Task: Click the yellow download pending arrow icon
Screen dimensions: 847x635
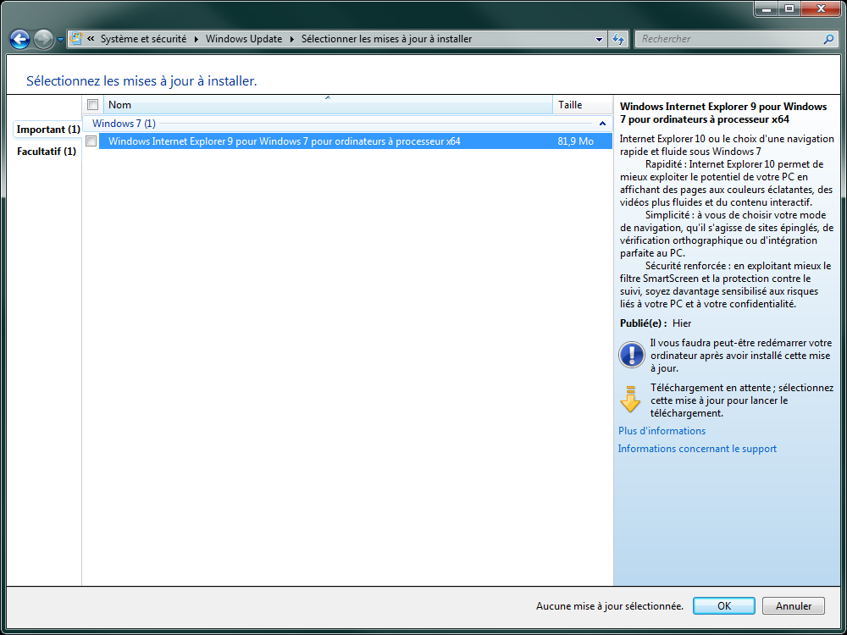Action: pyautogui.click(x=630, y=400)
